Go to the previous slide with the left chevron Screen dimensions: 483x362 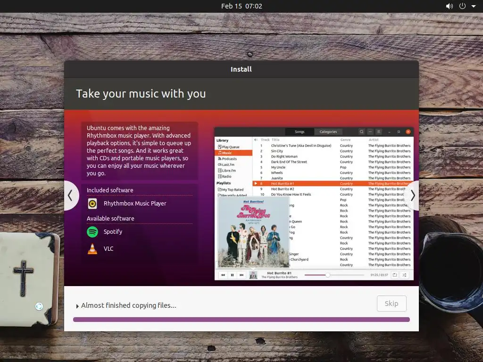pyautogui.click(x=71, y=196)
